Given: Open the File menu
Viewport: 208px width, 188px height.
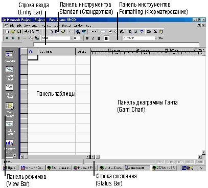Looking at the screenshot, I should point(12,26).
